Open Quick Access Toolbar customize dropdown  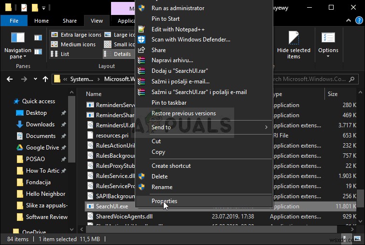(43, 8)
